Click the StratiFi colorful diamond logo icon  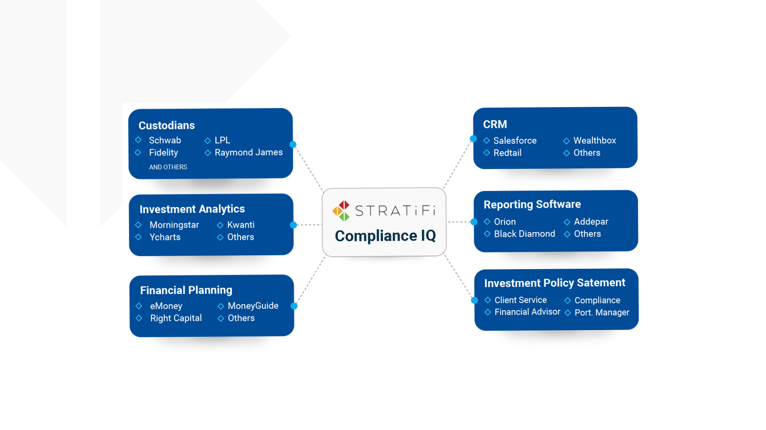click(342, 211)
